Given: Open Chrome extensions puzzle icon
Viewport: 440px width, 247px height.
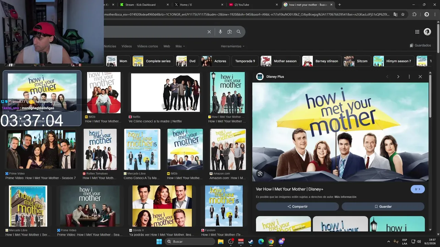Looking at the screenshot, I should pos(414,14).
